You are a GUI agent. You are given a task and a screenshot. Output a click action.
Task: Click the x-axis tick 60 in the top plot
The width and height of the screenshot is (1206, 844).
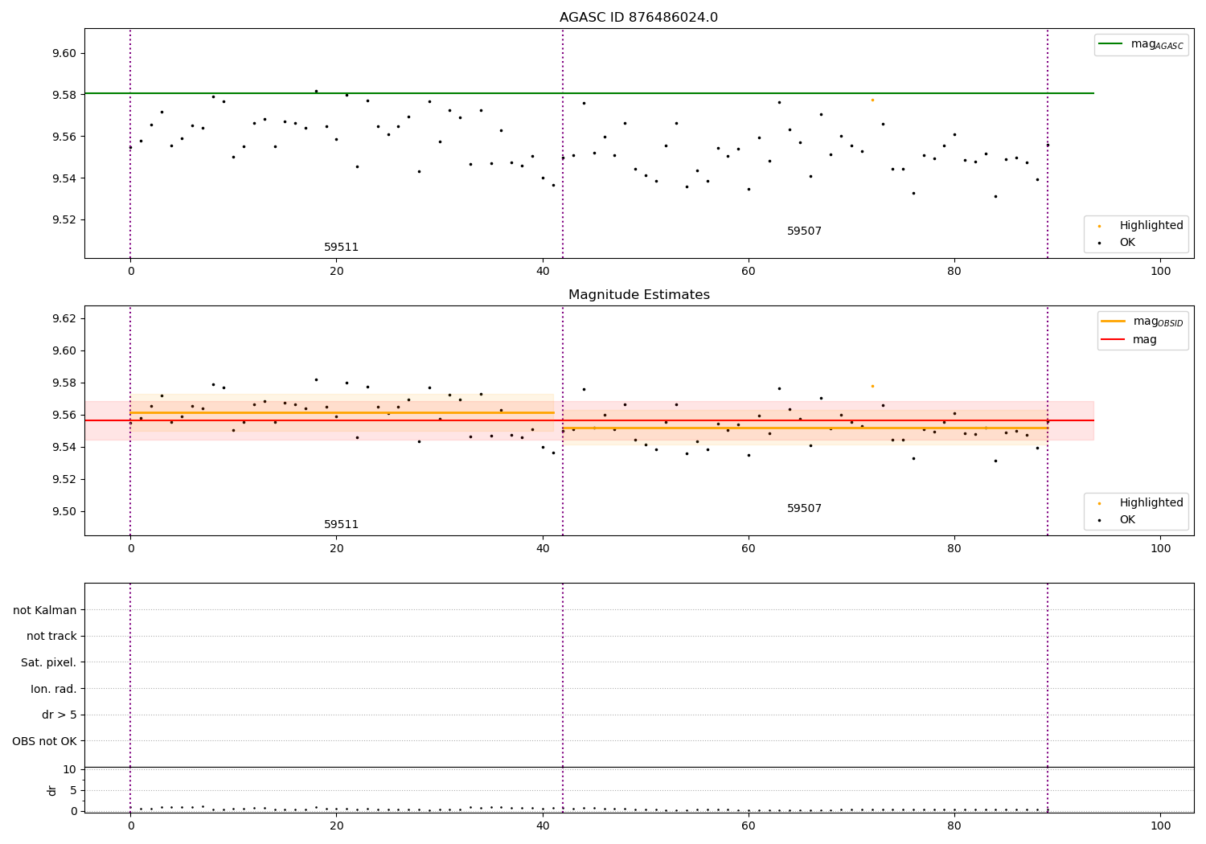tap(749, 271)
